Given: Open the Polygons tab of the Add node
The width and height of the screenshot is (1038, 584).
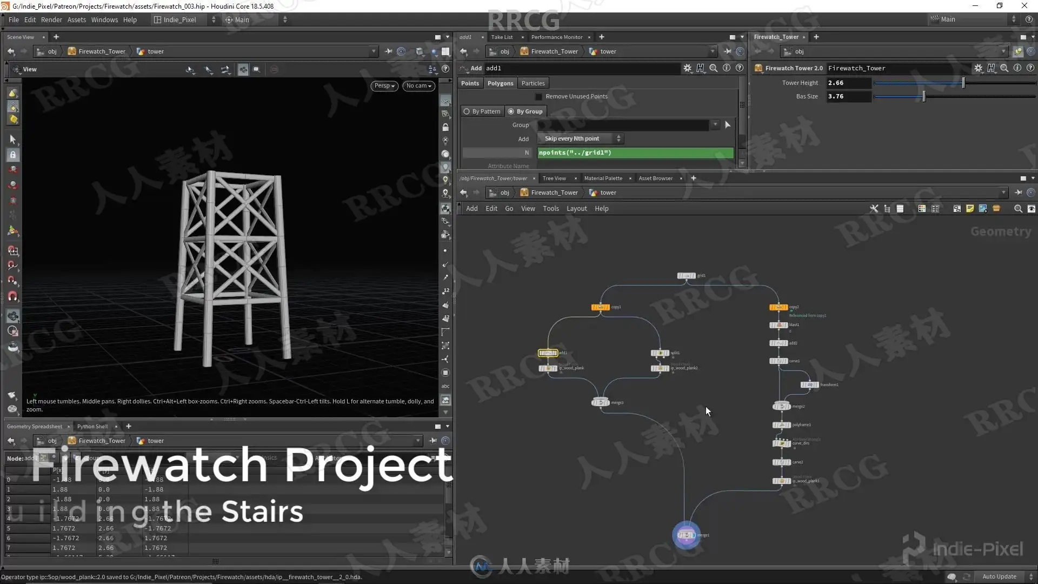Looking at the screenshot, I should (500, 83).
